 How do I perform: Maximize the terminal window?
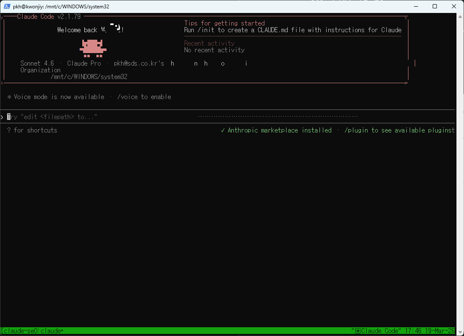click(435, 6)
